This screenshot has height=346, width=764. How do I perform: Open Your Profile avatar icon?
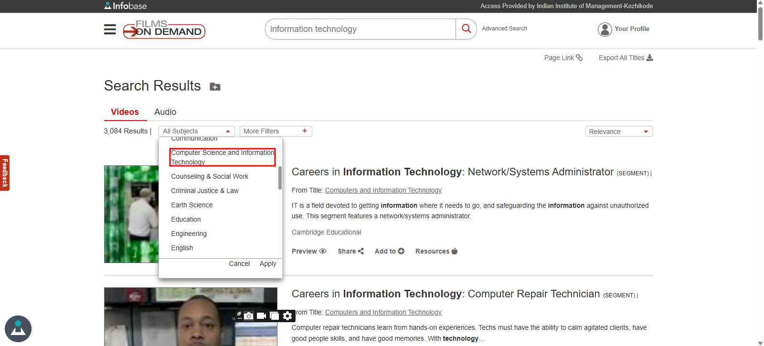click(605, 30)
